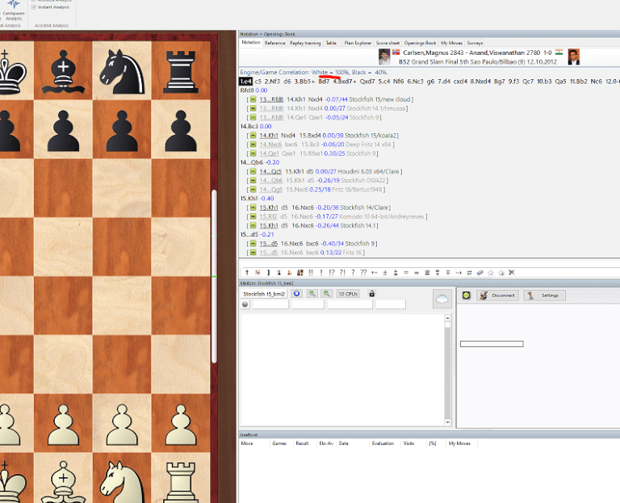
Task: Add the '??' blunder annotation
Action: [x=364, y=272]
